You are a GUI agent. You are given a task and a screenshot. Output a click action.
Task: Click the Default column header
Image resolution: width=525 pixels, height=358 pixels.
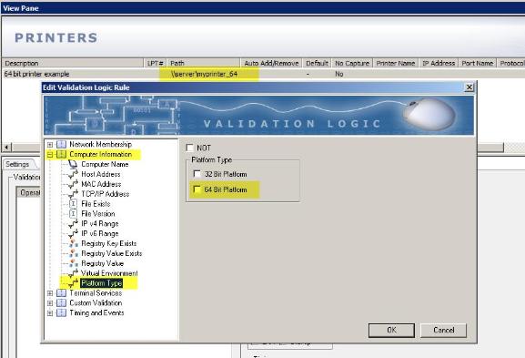pyautogui.click(x=317, y=63)
